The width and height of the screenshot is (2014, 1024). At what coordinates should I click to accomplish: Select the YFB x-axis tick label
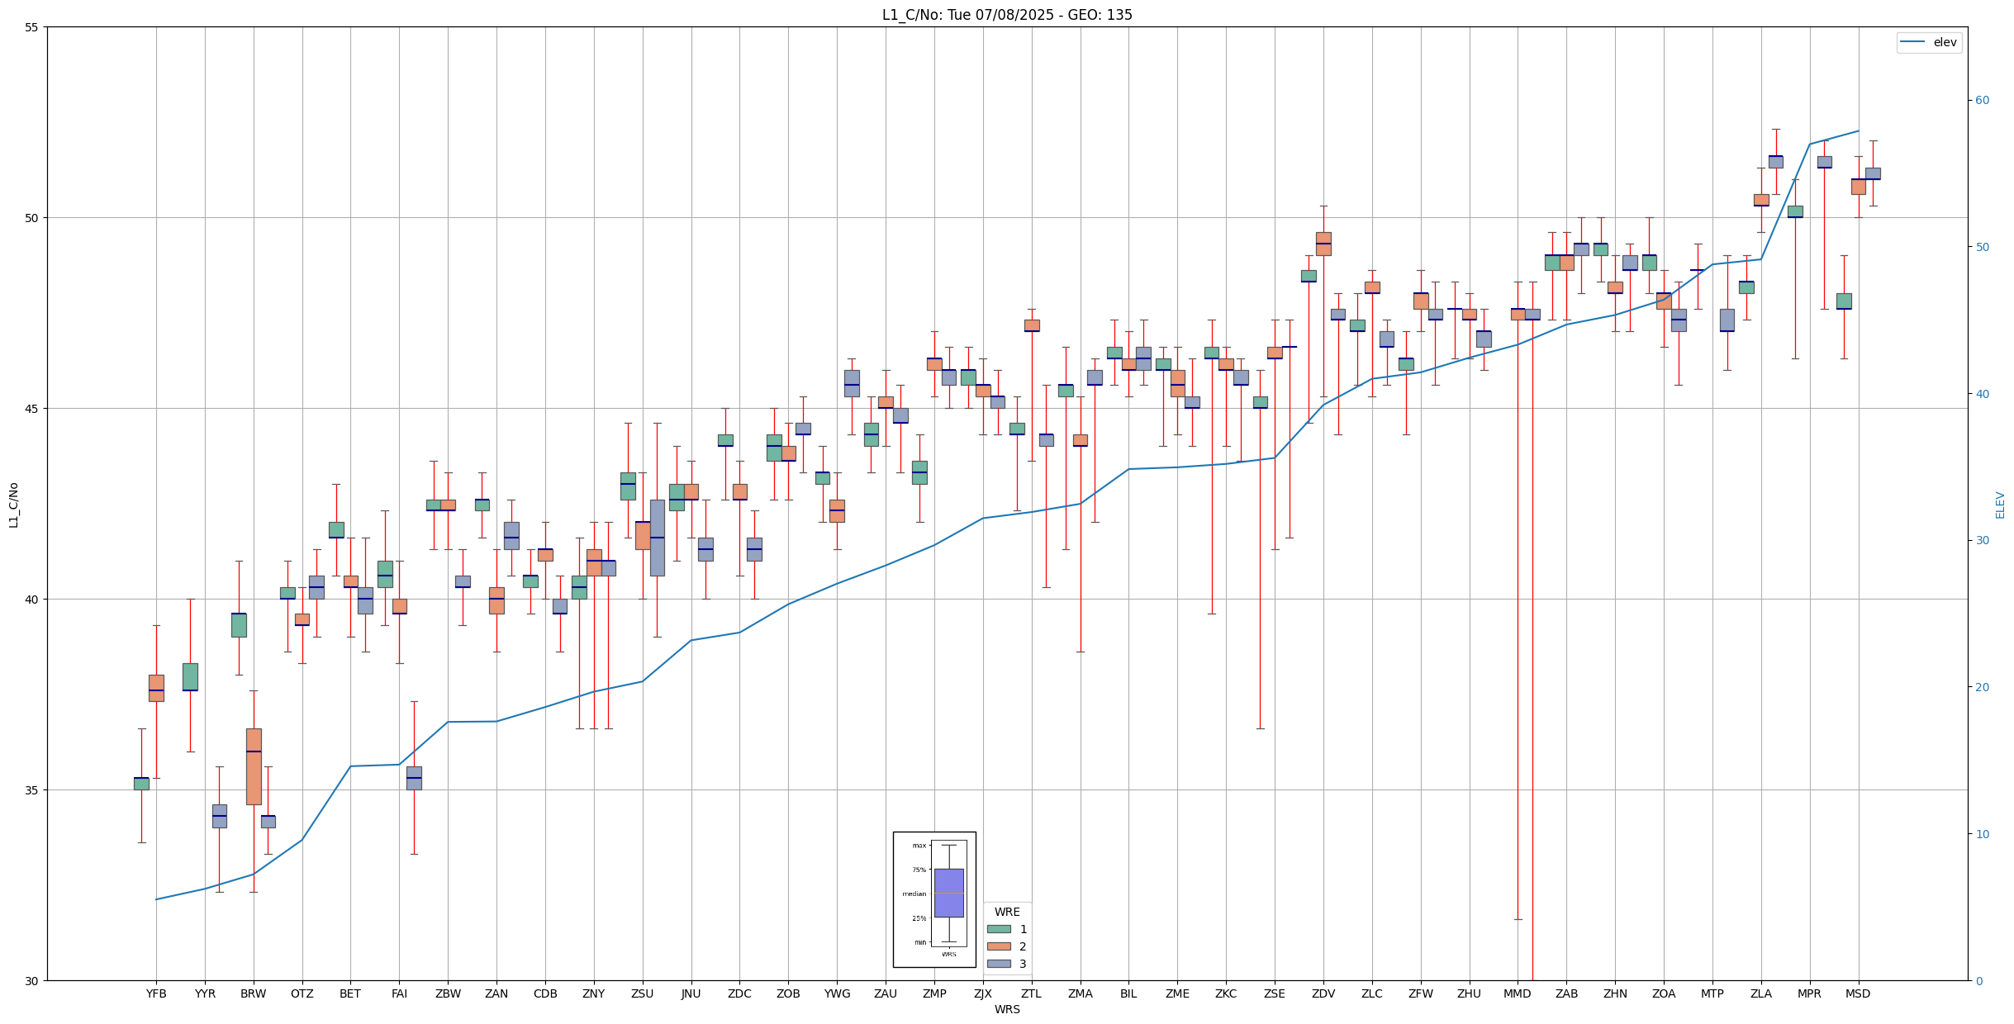tap(156, 993)
